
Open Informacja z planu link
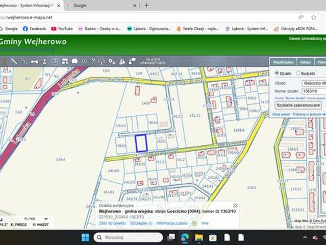click(x=172, y=223)
